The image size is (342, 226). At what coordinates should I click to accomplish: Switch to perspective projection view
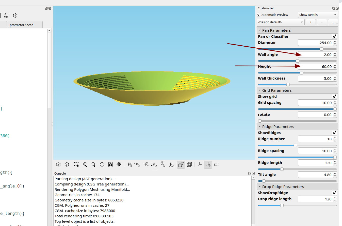coord(181,165)
